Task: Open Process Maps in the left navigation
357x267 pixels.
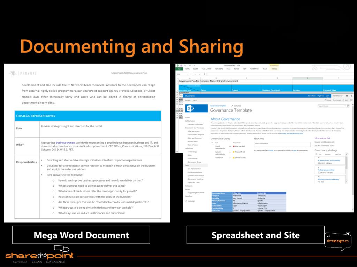Action: click(x=192, y=141)
